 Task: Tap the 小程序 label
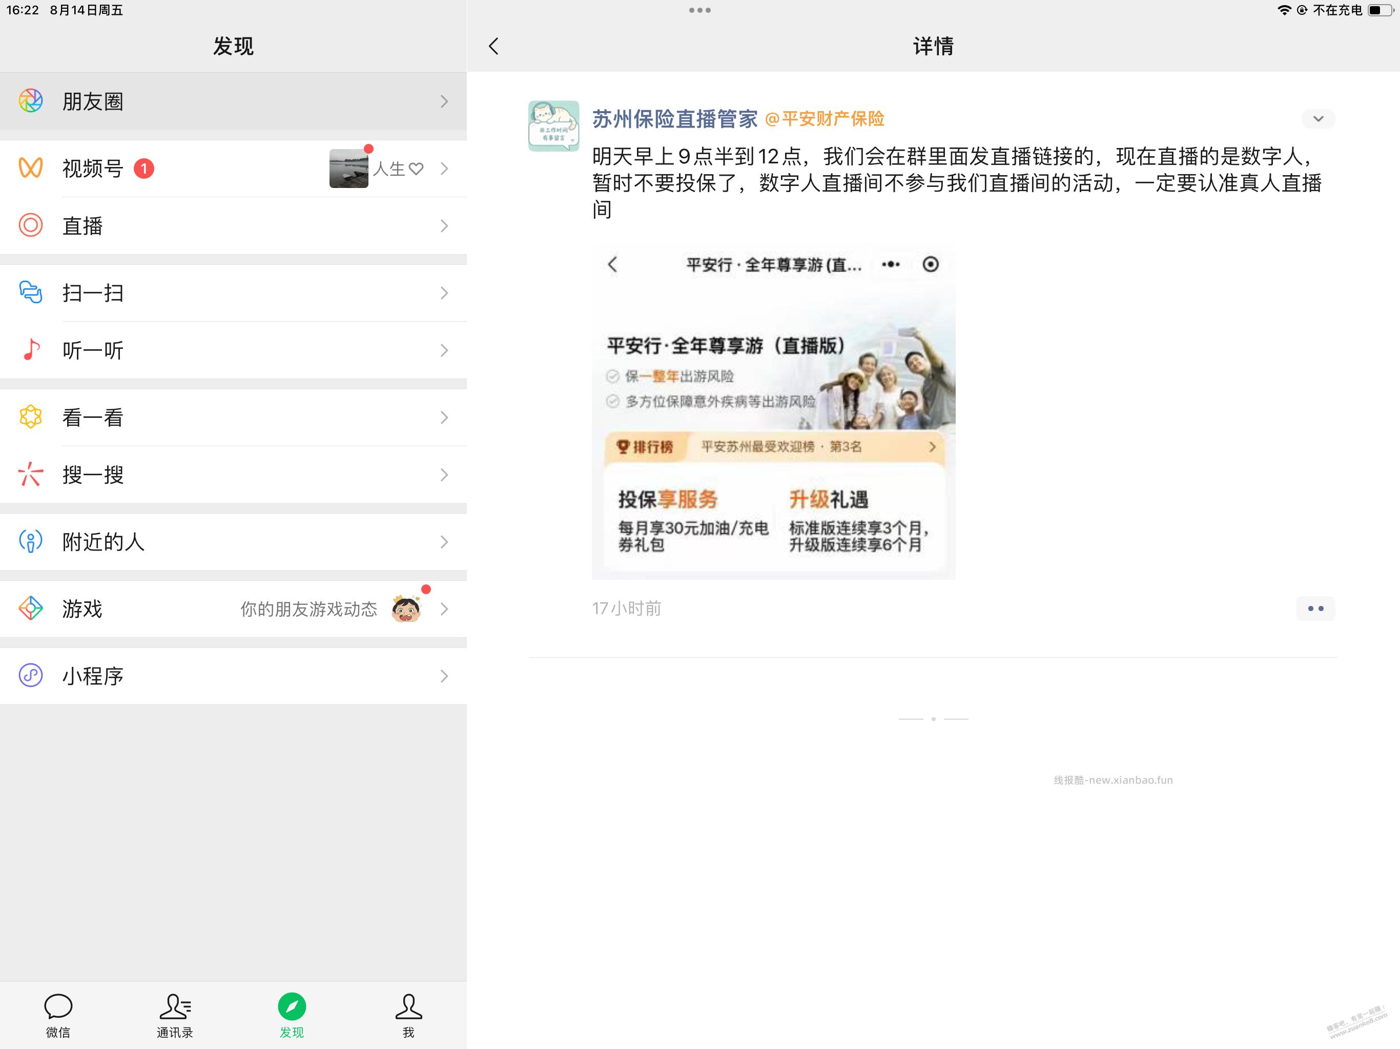tap(93, 676)
